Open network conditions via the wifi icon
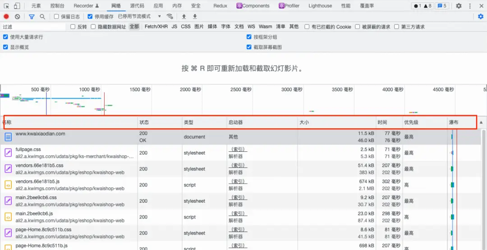 169,16
